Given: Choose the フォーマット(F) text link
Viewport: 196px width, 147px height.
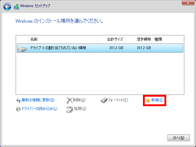Looking at the screenshot, I should pos(117,100).
